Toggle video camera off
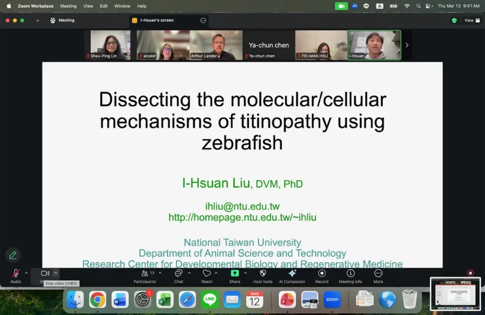Screen dimensions: 485x315 click(x=45, y=273)
